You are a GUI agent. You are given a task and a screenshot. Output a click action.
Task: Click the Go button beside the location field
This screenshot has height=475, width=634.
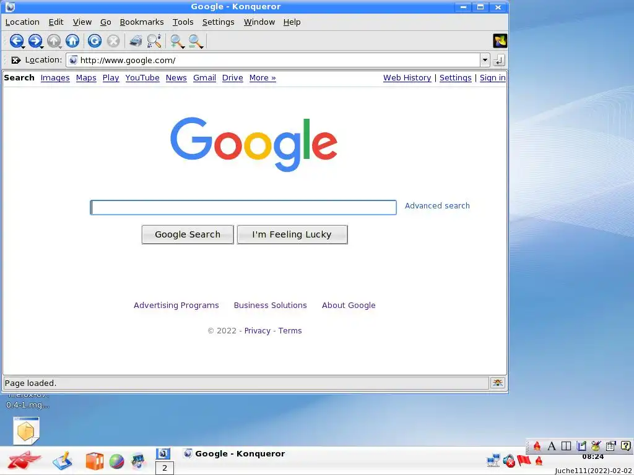pos(499,60)
